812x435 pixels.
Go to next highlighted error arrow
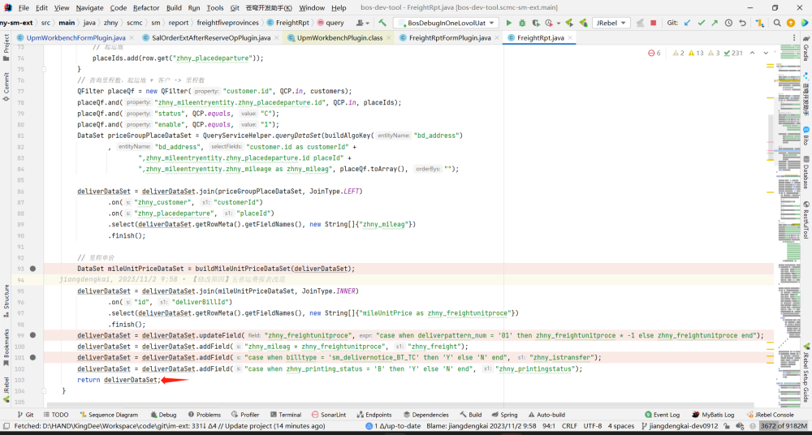pyautogui.click(x=766, y=53)
